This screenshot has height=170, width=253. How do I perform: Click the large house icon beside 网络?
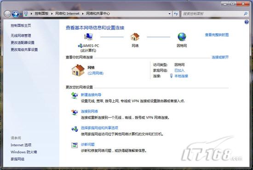click(78, 70)
